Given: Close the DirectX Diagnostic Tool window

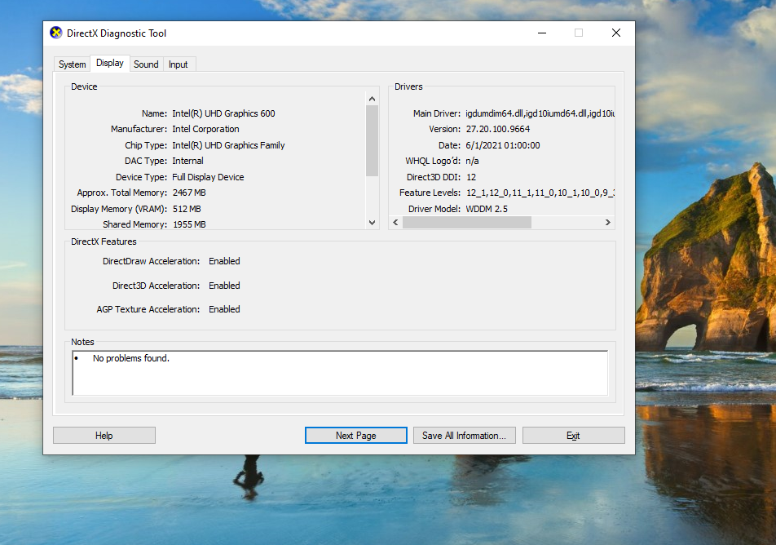Looking at the screenshot, I should tap(616, 33).
